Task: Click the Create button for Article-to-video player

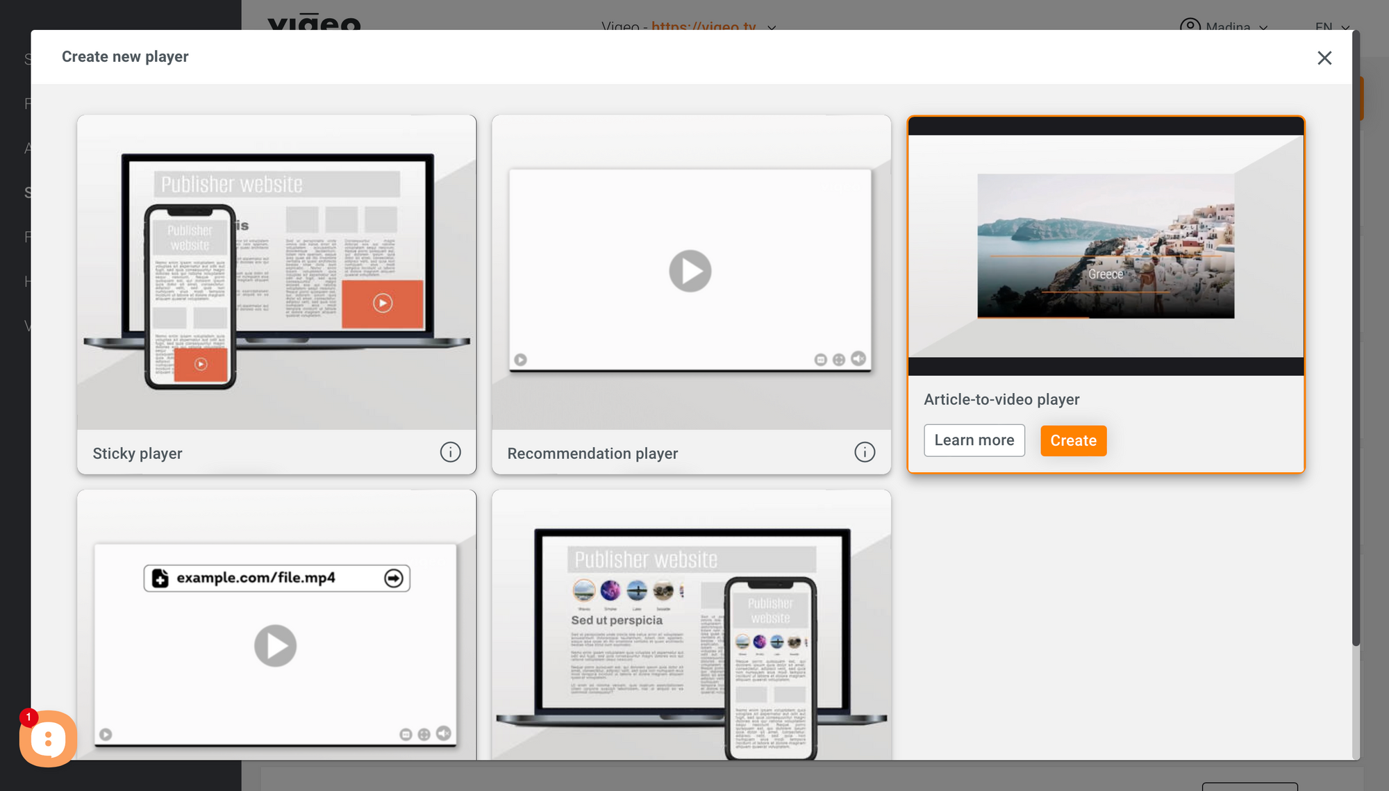Action: (x=1073, y=440)
